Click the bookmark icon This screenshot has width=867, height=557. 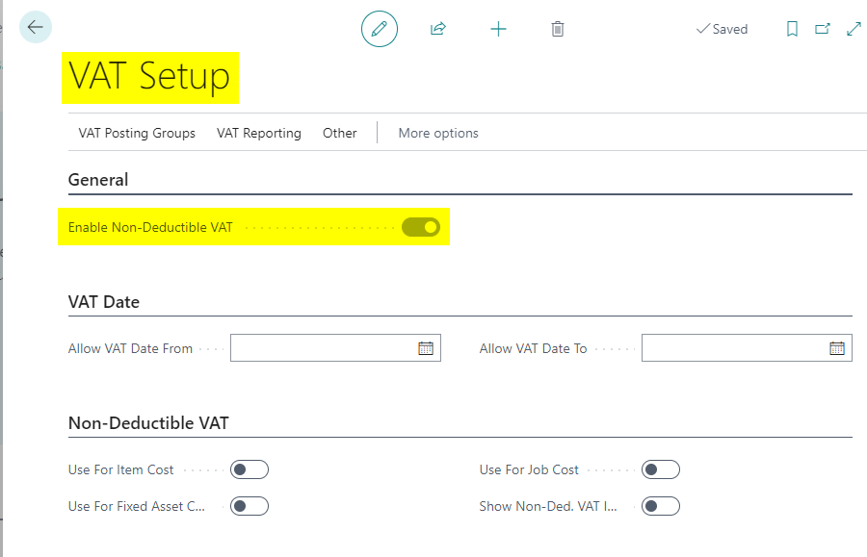point(792,29)
